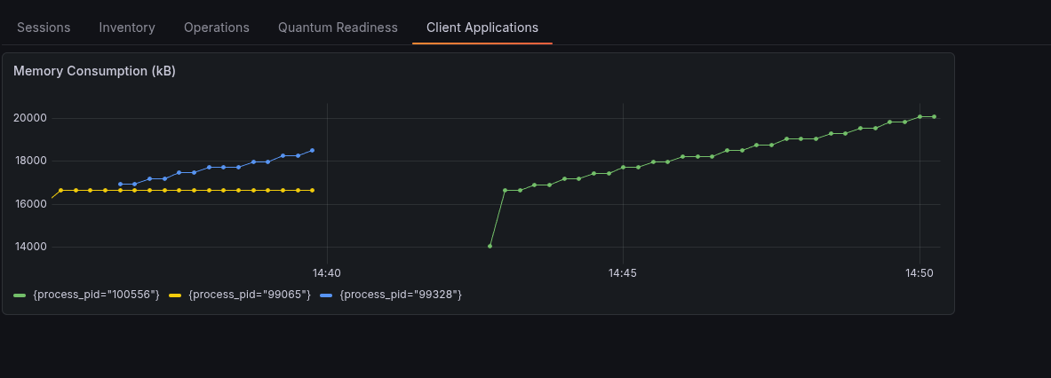Click the lowest green data point at 14000

tap(490, 246)
